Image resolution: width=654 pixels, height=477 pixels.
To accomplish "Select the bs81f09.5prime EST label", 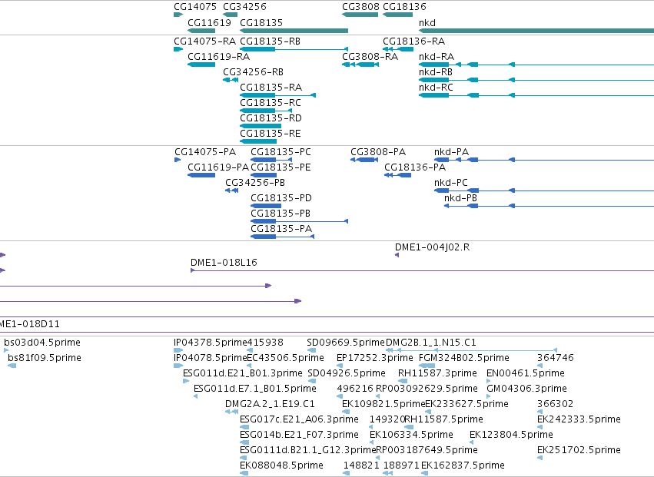I will click(x=45, y=358).
